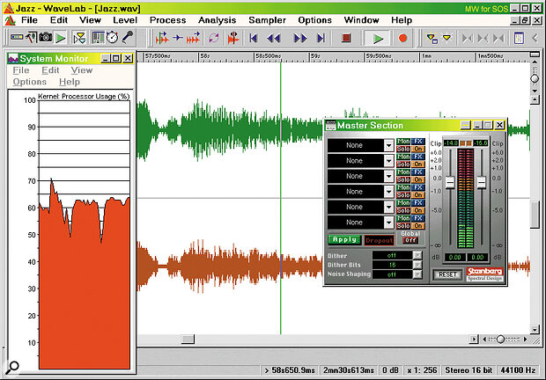Open the sixth None effect slot dropdown
Image resolution: width=546 pixels, height=380 pixels.
coord(389,223)
